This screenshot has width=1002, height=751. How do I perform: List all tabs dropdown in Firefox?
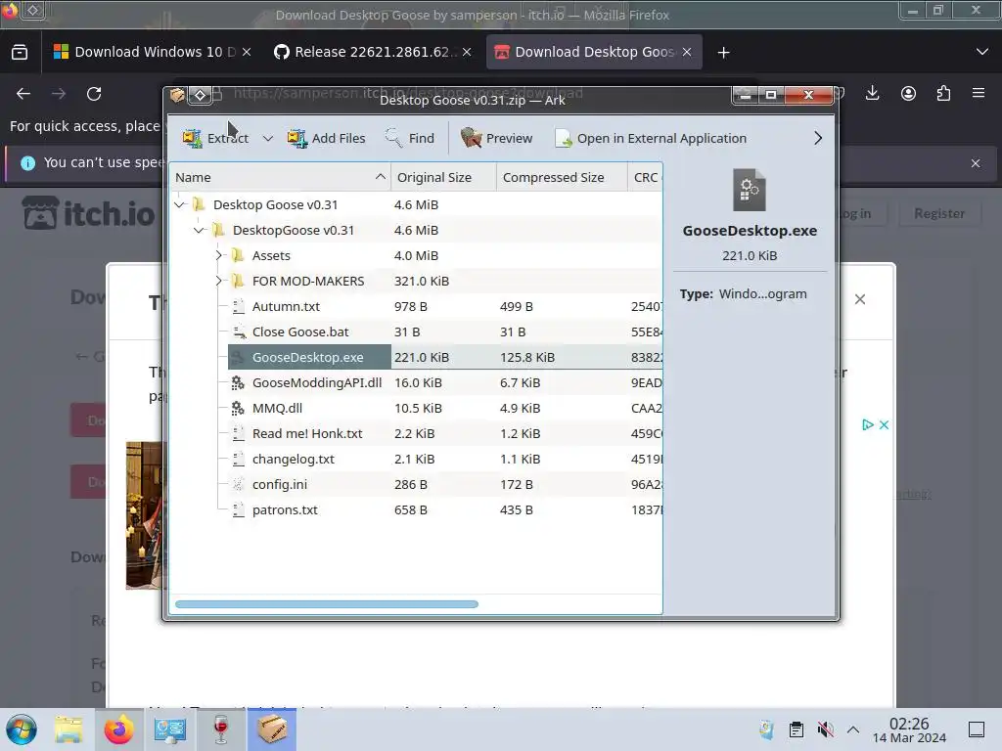[x=982, y=52]
